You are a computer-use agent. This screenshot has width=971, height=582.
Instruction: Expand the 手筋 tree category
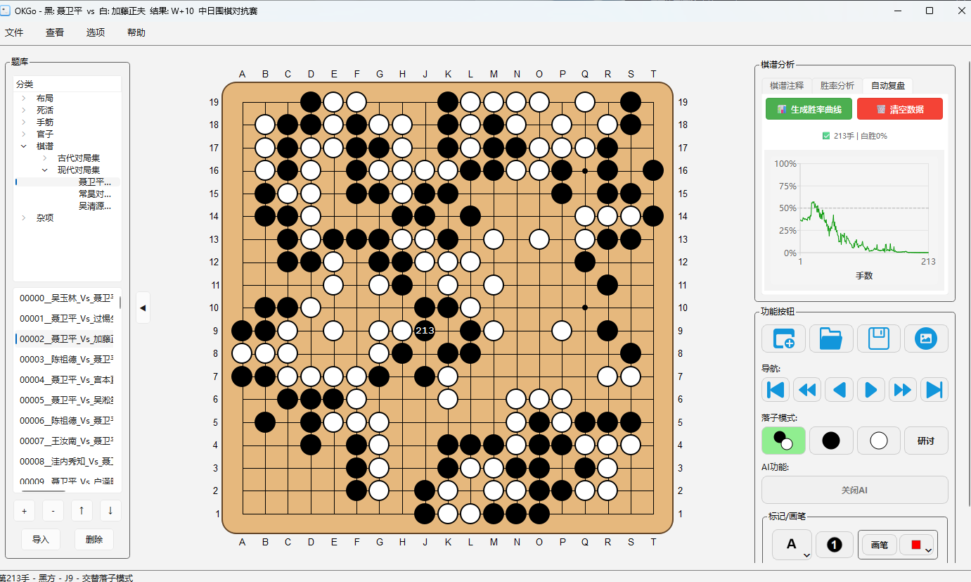[23, 122]
